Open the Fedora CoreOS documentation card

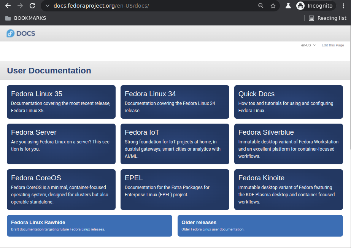(61, 189)
